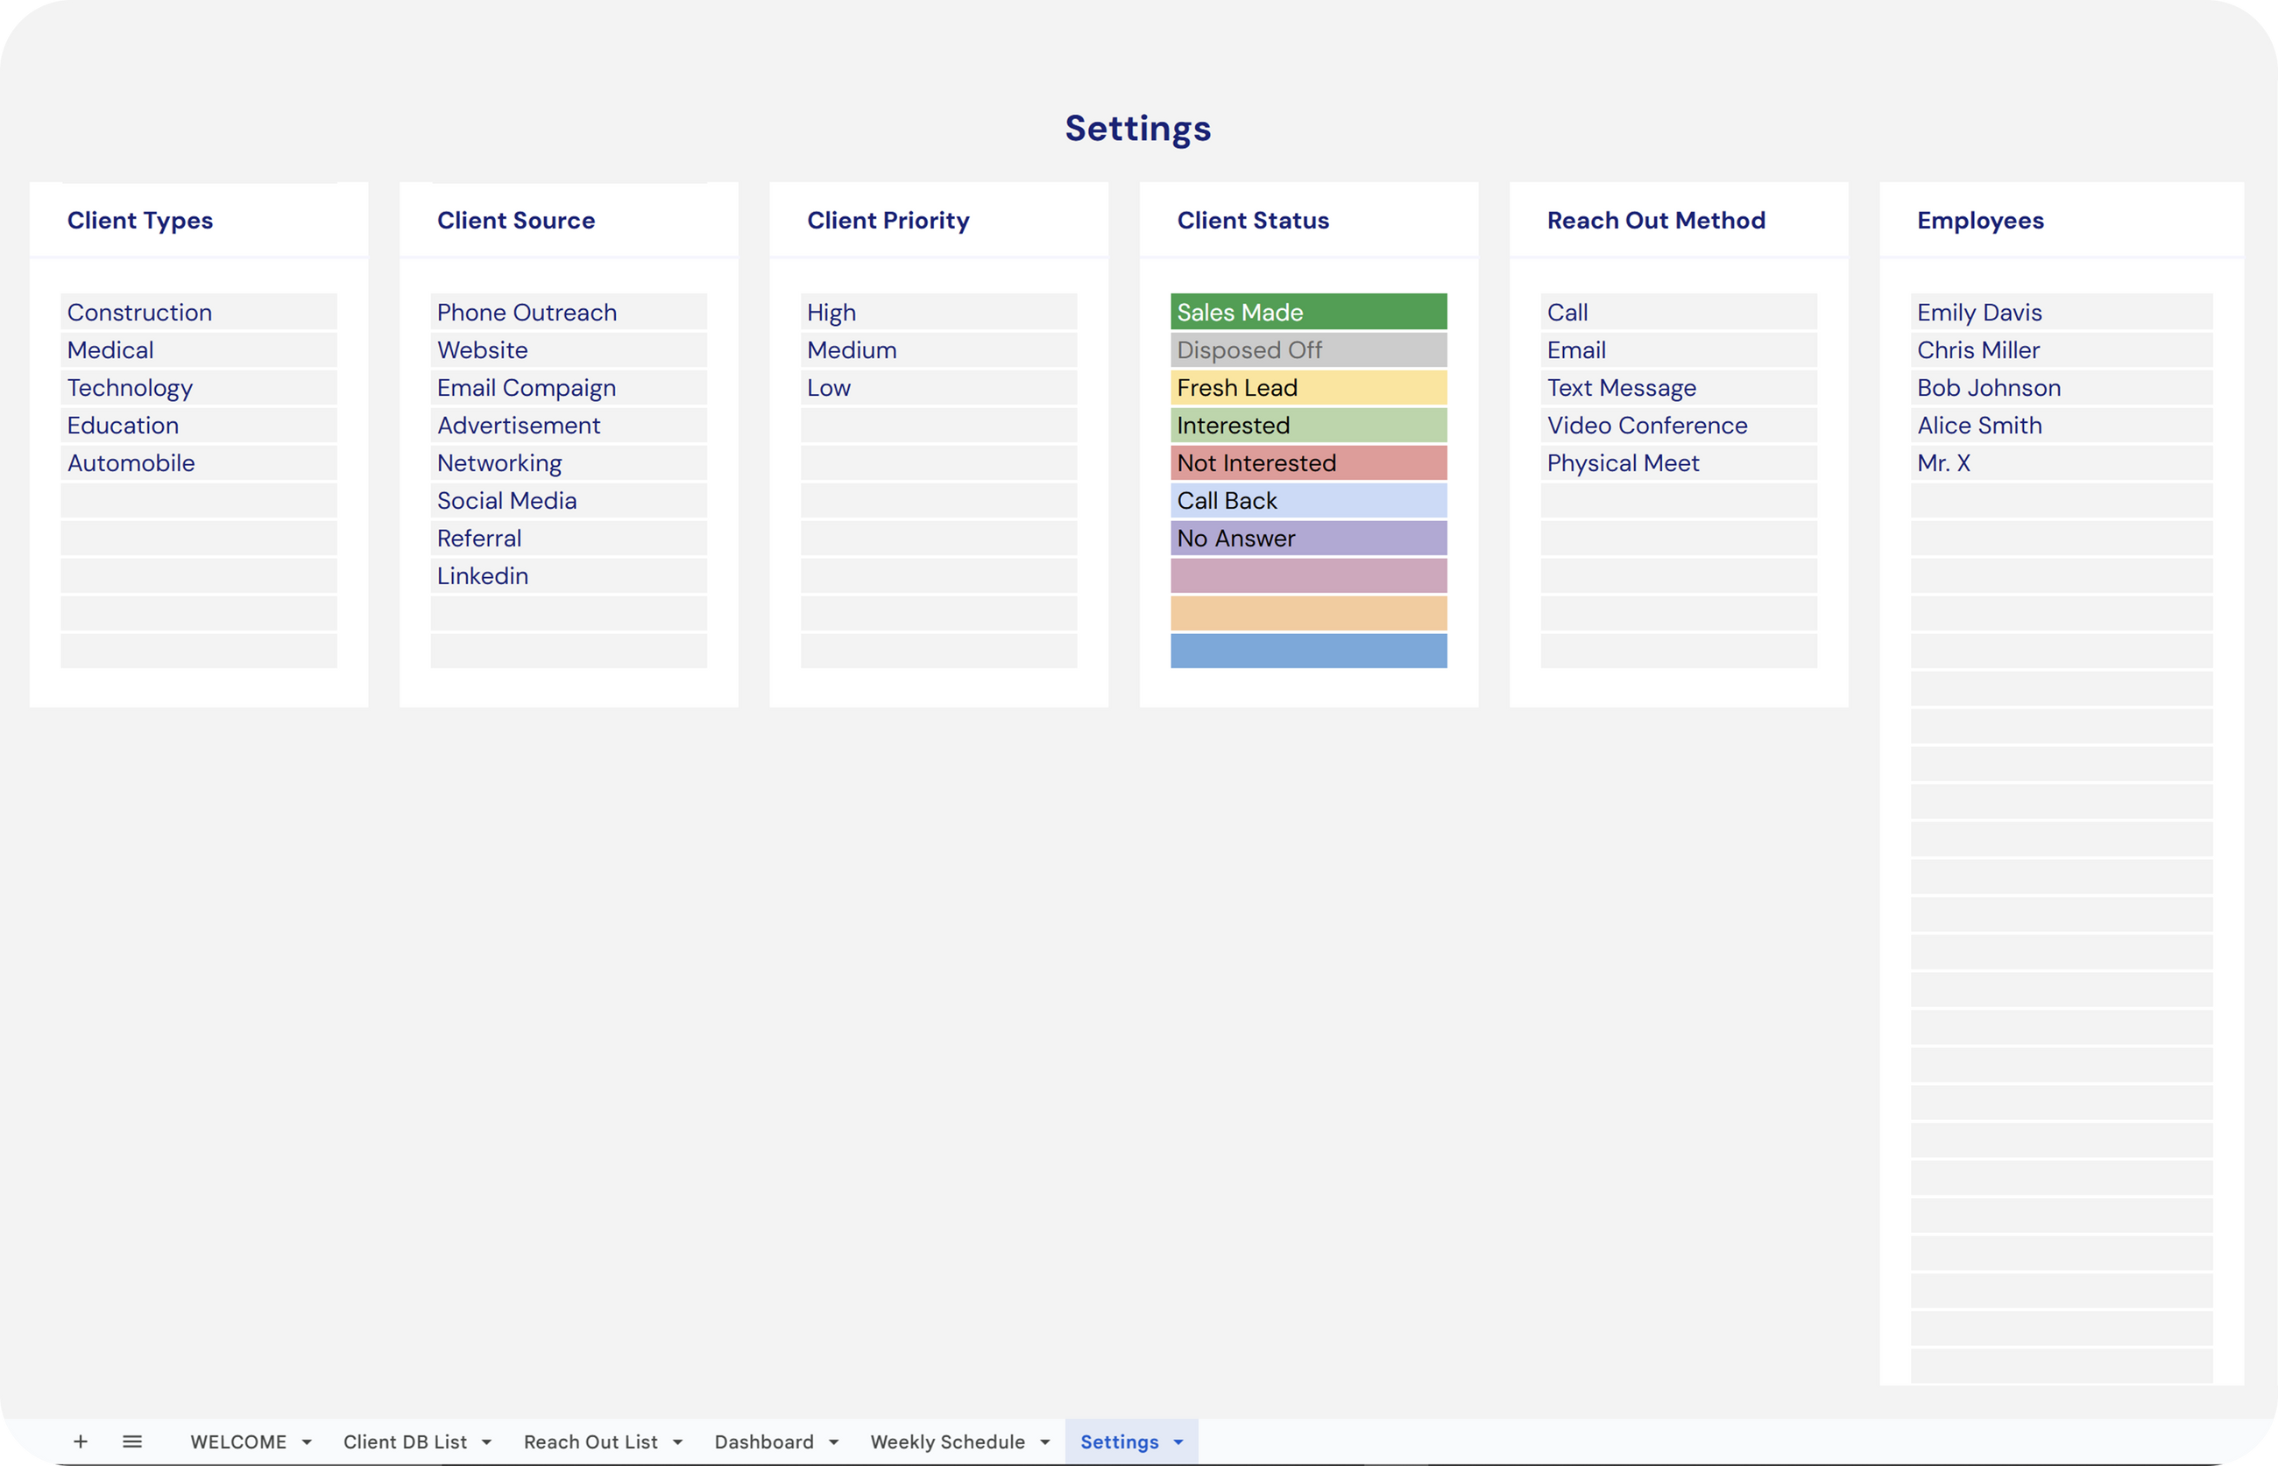Go to the Weekly Schedule tab
Image resolution: width=2278 pixels, height=1466 pixels.
pos(946,1441)
